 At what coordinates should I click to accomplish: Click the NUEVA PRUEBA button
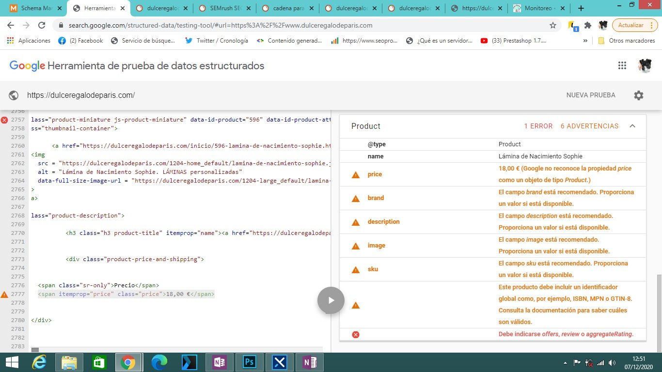click(x=591, y=95)
